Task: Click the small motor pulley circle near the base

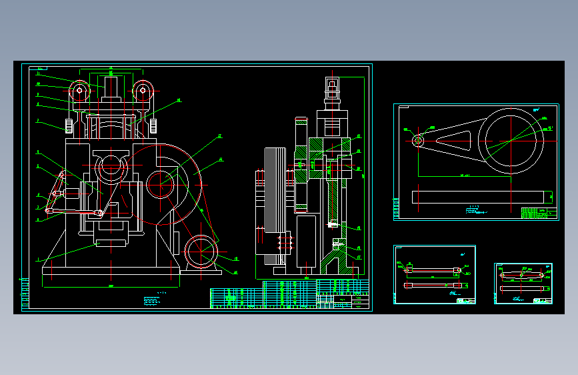Action: [x=201, y=252]
